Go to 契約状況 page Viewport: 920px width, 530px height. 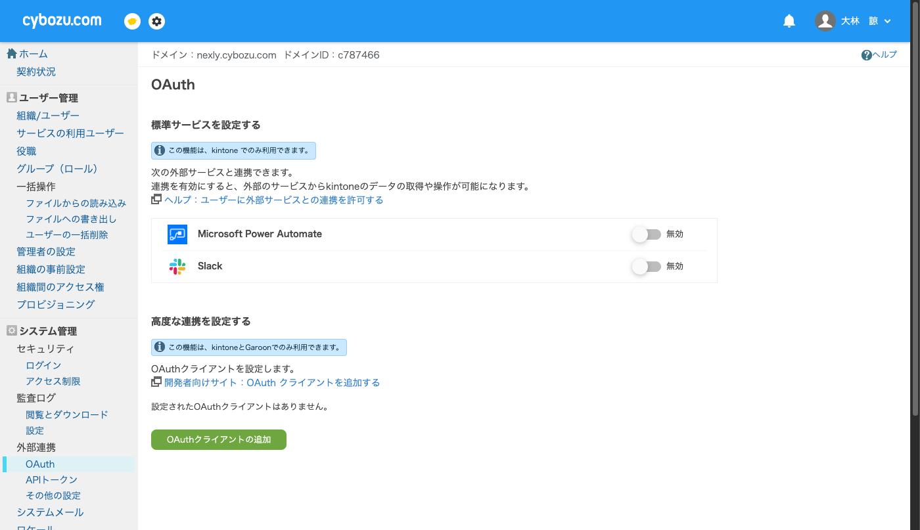36,72
